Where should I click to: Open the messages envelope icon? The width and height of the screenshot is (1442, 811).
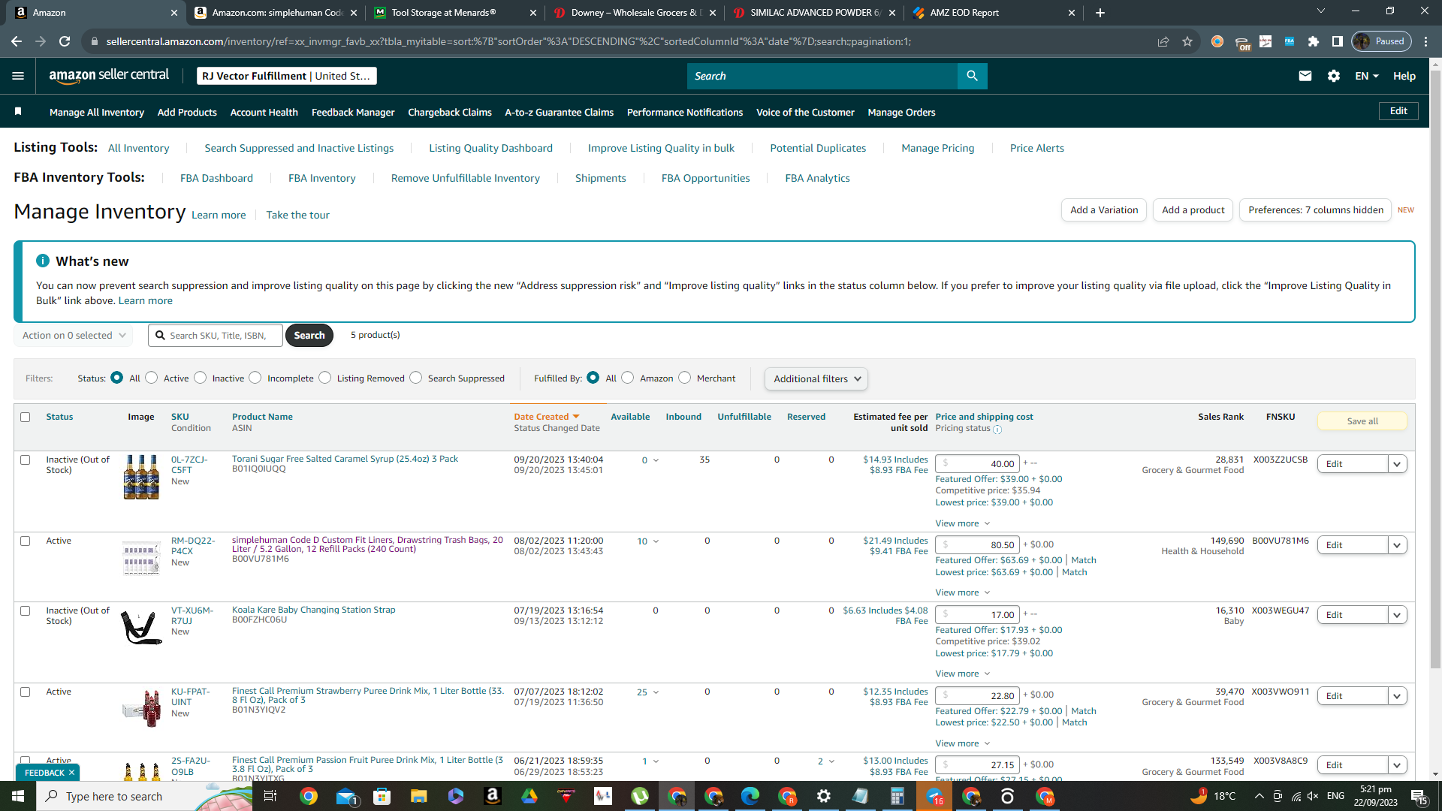[1305, 76]
